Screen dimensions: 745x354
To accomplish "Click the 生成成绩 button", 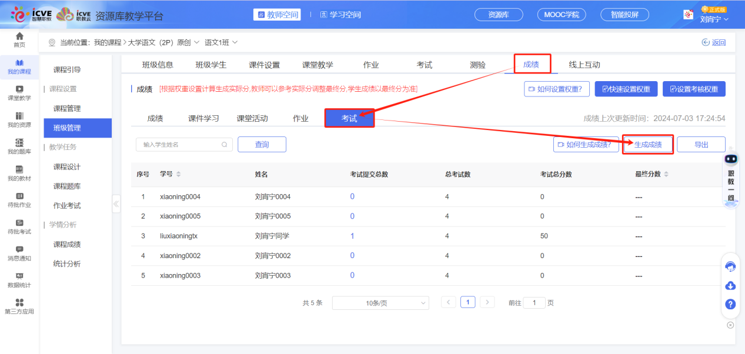I will click(x=647, y=144).
